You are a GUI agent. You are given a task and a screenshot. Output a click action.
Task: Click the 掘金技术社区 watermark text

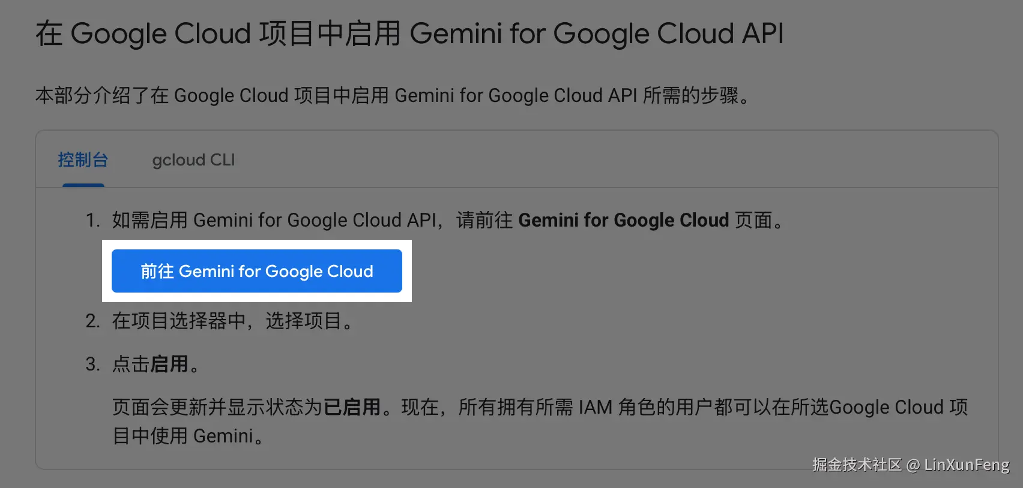coord(856,465)
